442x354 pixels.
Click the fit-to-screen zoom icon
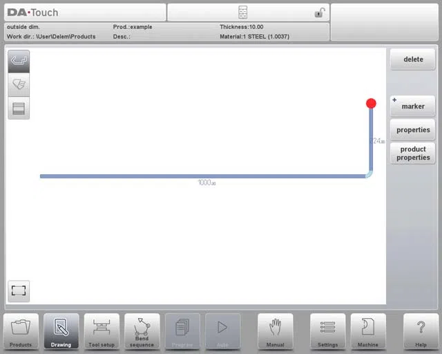pyautogui.click(x=19, y=291)
